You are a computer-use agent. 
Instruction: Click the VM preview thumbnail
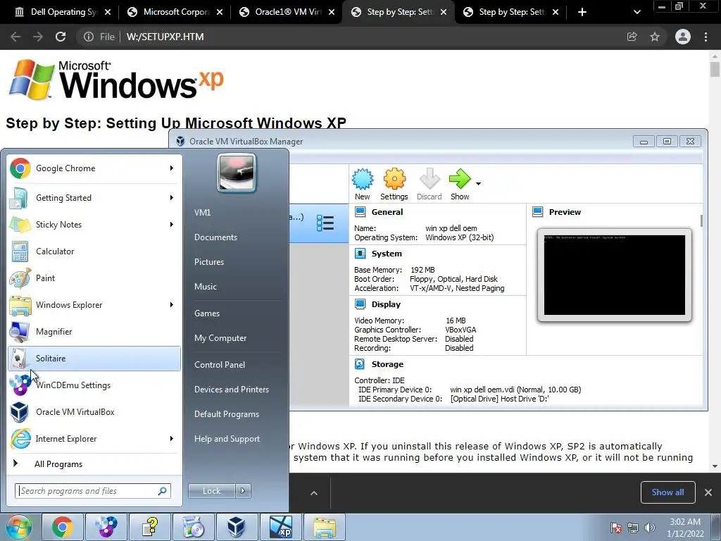coord(614,275)
